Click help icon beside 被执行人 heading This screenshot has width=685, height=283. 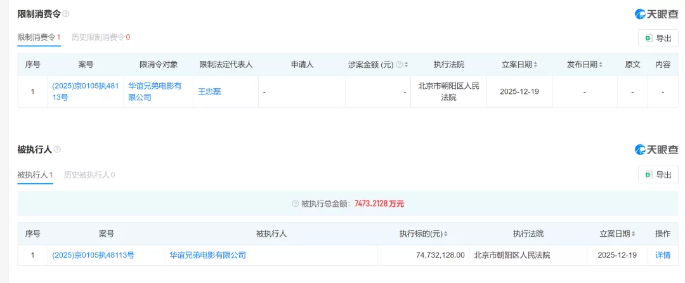pos(57,150)
